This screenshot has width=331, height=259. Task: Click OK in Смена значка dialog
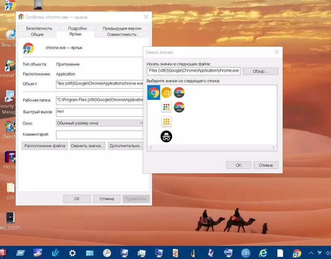point(239,165)
